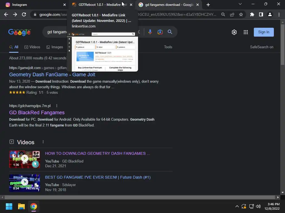Play the 8:54 Future Dash video thumbnail
Screen dimensions: 285x213
click(24, 183)
